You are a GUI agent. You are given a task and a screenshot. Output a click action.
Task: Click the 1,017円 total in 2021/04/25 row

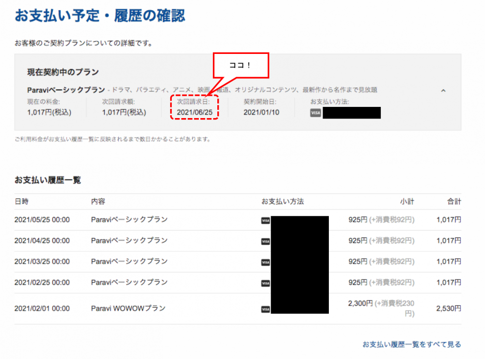click(449, 240)
